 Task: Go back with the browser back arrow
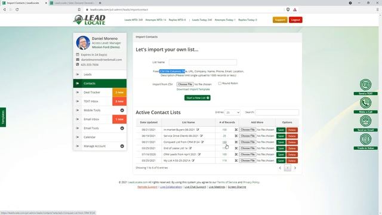4,10
